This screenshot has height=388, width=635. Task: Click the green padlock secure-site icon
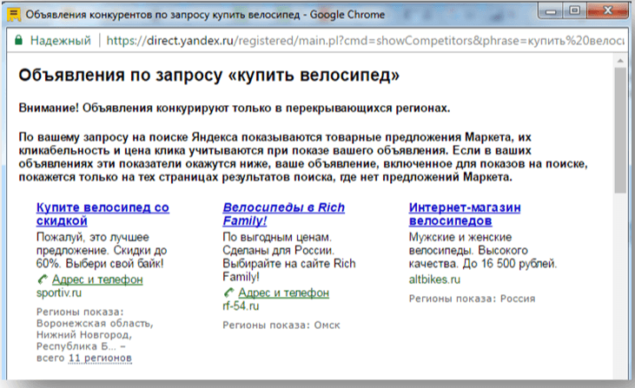tap(18, 40)
